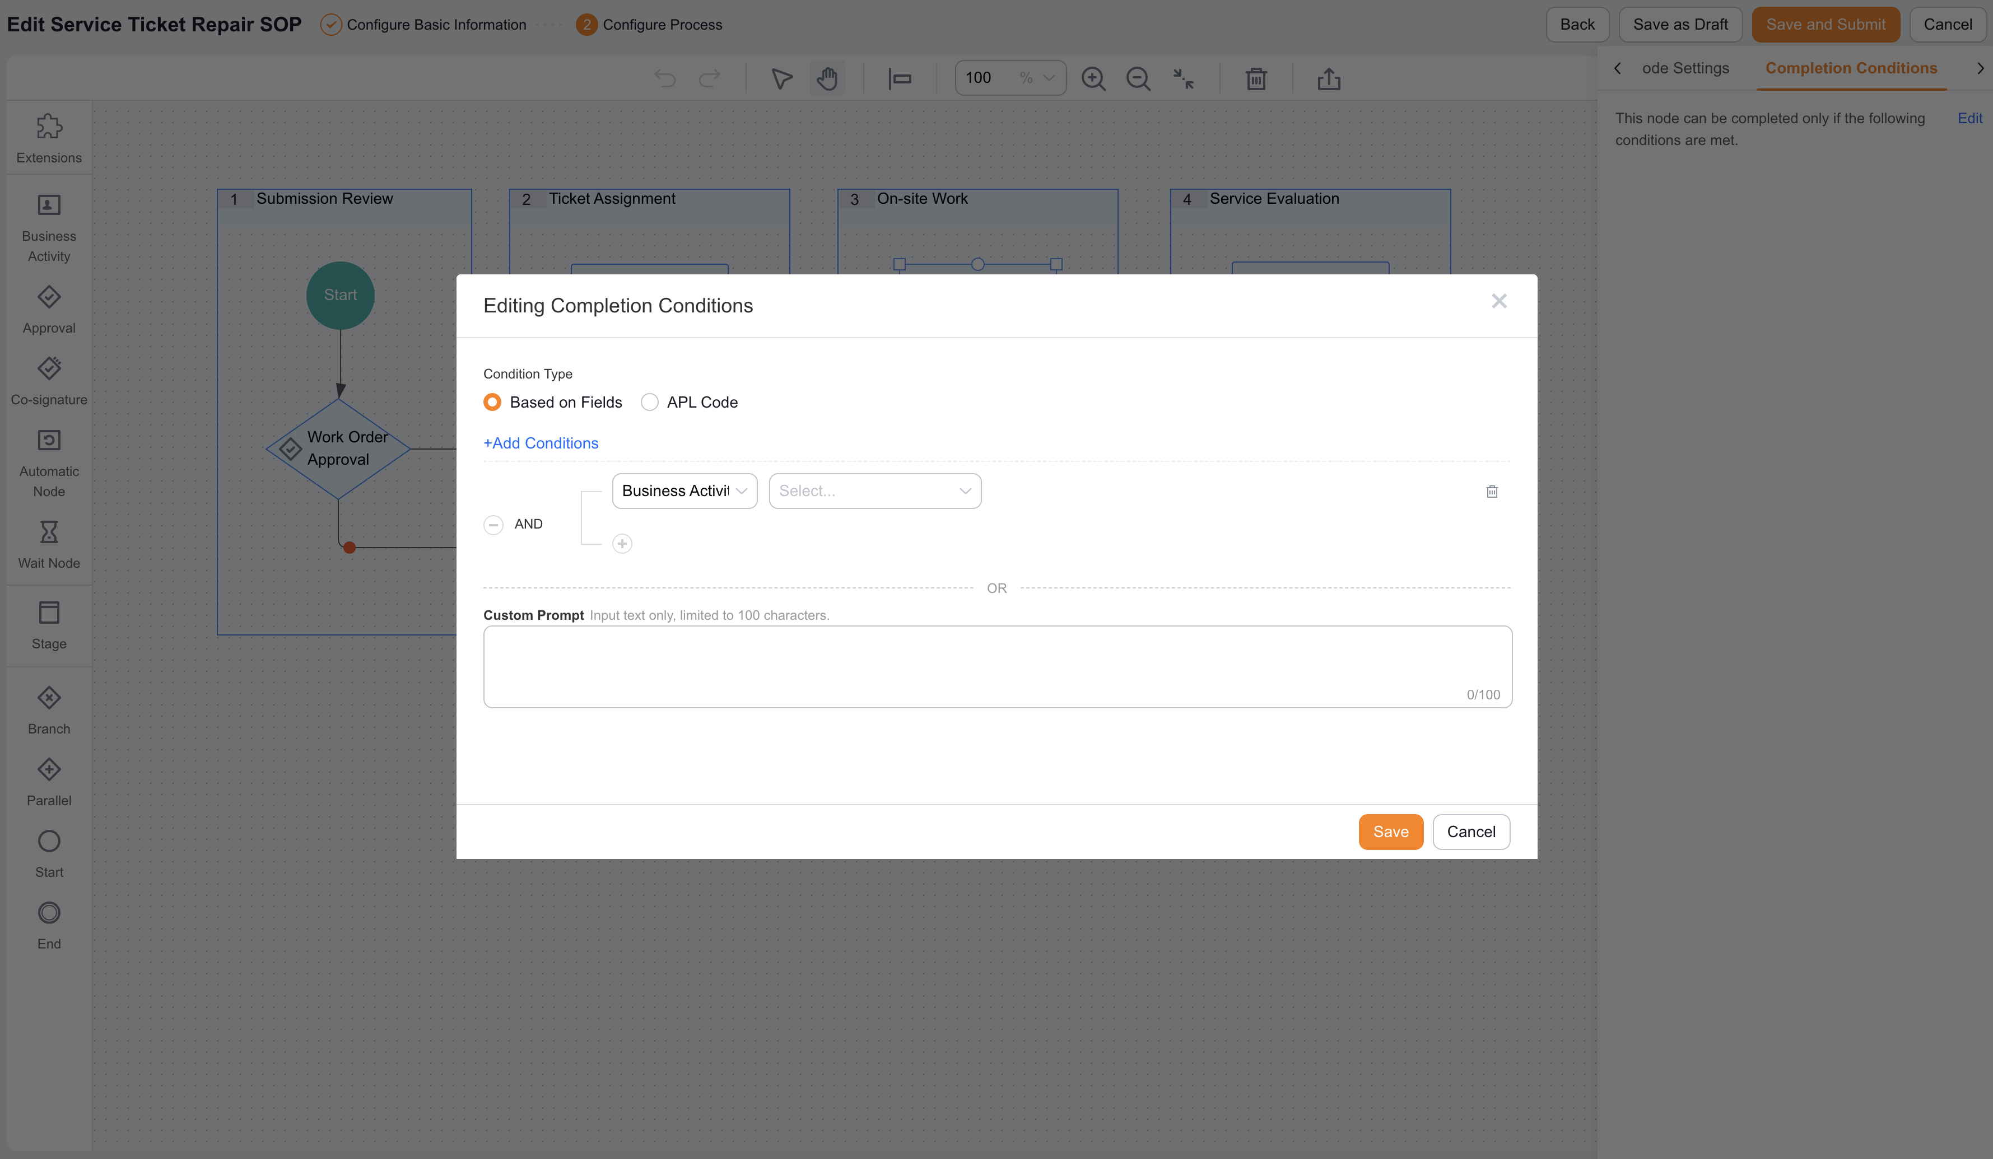Open the Select... value dropdown

pyautogui.click(x=876, y=491)
